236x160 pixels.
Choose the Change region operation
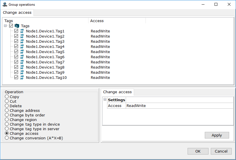click(x=7, y=120)
